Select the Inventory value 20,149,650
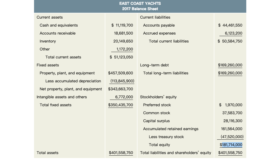271x162 pixels. pos(123,41)
